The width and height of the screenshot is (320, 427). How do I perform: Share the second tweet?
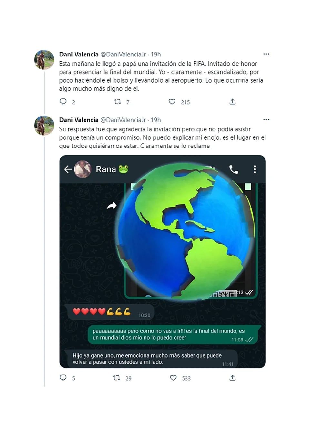(233, 378)
